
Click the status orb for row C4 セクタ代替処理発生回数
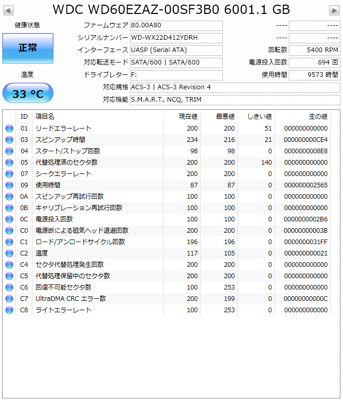(x=9, y=265)
